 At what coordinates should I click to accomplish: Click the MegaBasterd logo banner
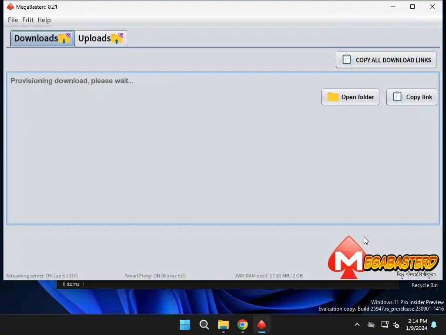(x=383, y=258)
